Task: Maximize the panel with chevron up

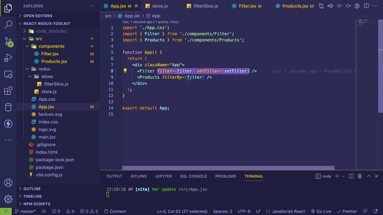Action: [369, 176]
